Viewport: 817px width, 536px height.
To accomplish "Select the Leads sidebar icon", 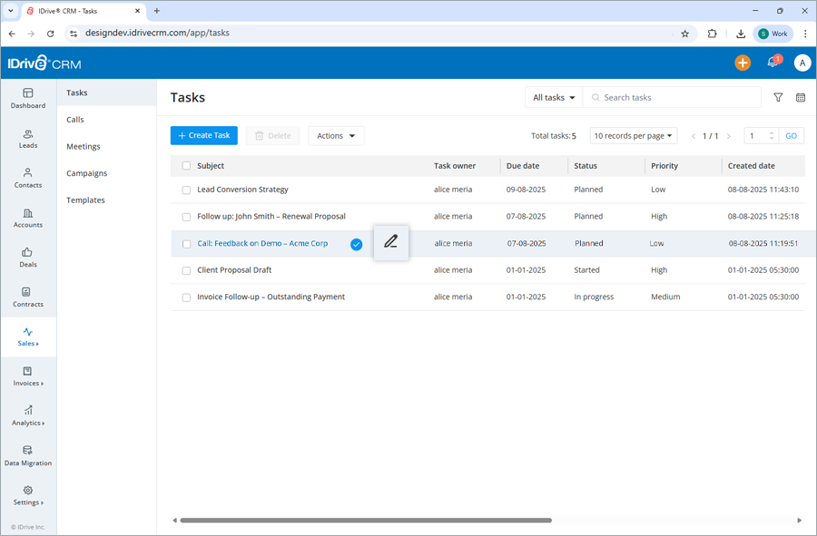I will tap(28, 137).
